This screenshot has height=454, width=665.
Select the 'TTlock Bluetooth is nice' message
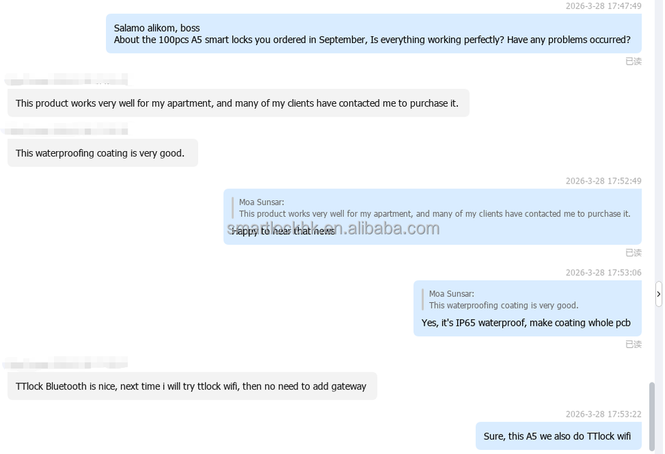click(192, 386)
